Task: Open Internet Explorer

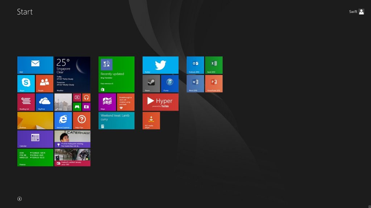Action: point(63,120)
